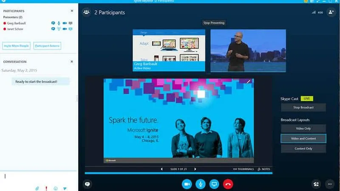Attach a file with the paperclip icon
Screen dimensions: 340x191
pyautogui.click(x=37, y=188)
